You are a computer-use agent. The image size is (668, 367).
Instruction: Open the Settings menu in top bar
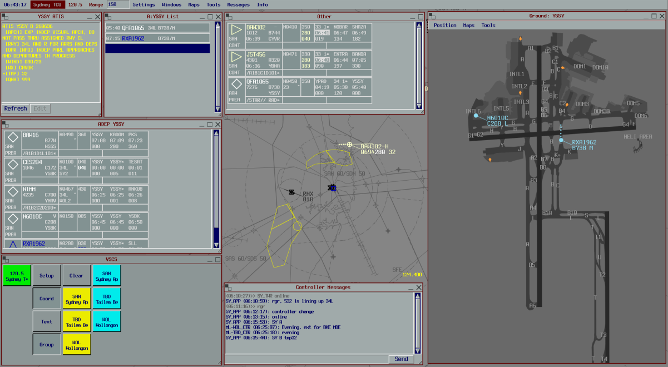point(144,4)
